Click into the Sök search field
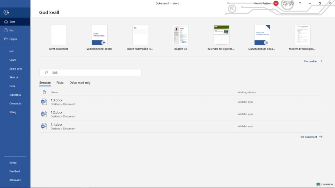 (x=90, y=72)
